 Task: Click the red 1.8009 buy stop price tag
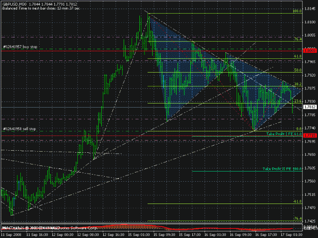310,51
